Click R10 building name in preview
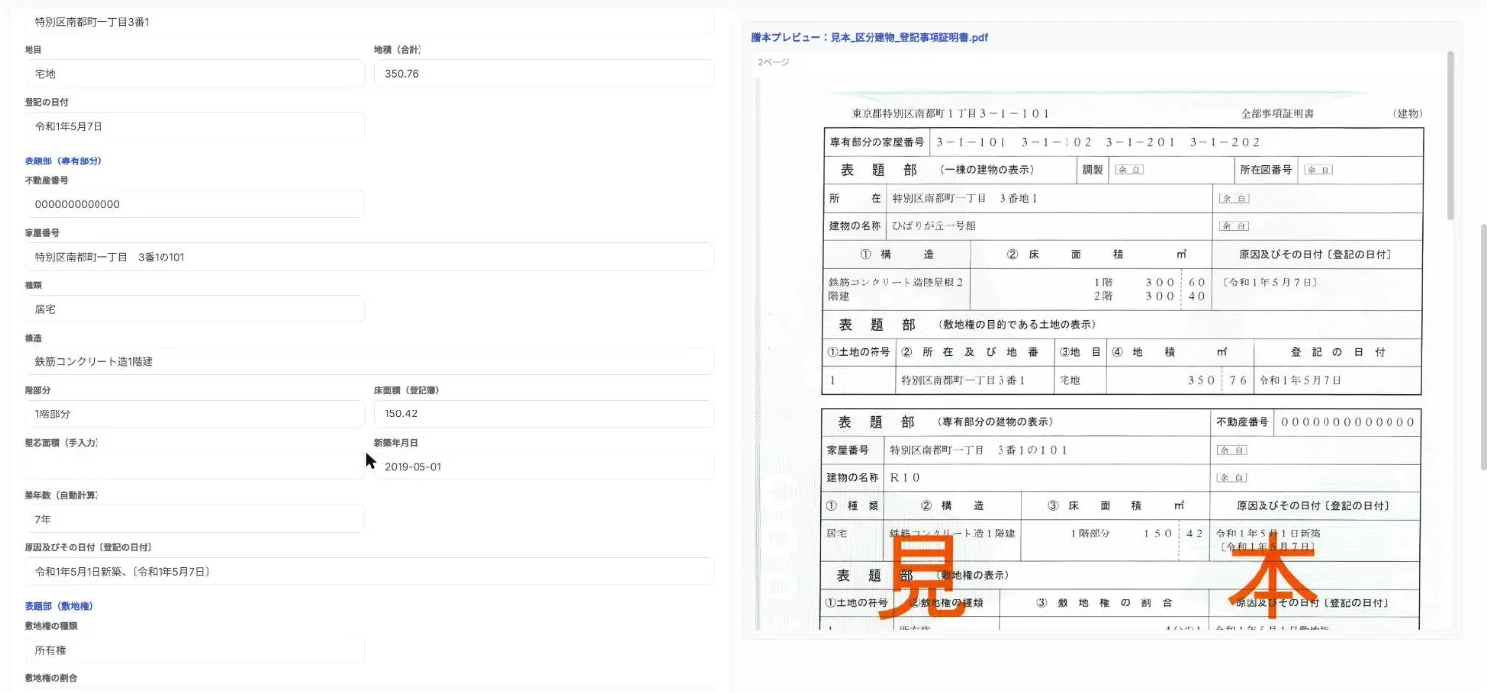1487x693 pixels. 905,477
